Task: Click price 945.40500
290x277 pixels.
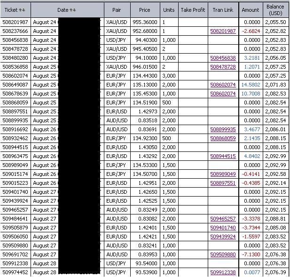Action: coord(145,49)
